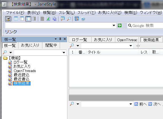Open the 検索(S) menu

tap(131, 13)
